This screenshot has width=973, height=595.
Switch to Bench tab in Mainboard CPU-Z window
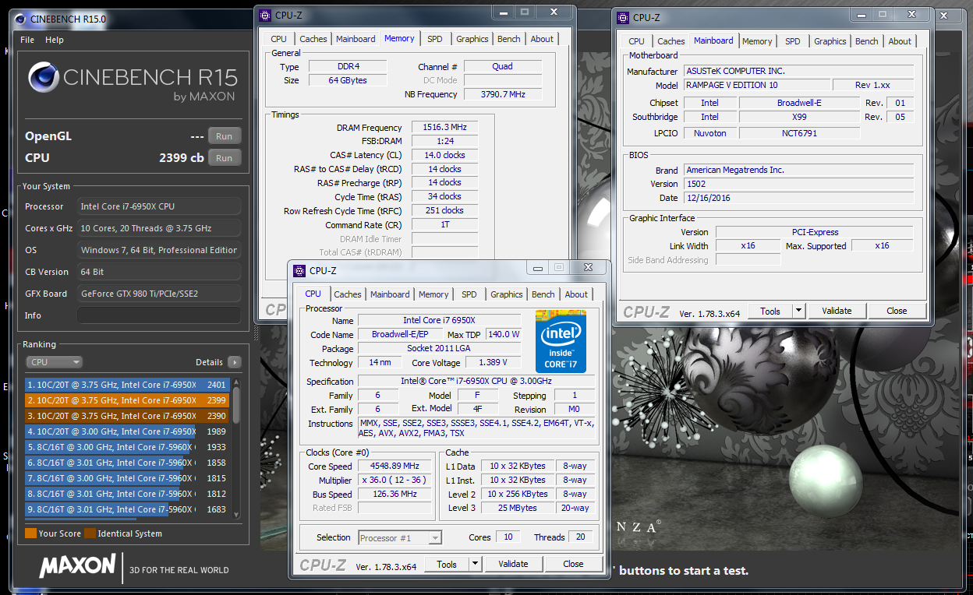point(867,41)
